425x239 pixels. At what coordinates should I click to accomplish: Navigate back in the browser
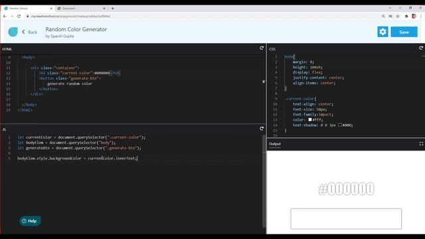point(5,16)
